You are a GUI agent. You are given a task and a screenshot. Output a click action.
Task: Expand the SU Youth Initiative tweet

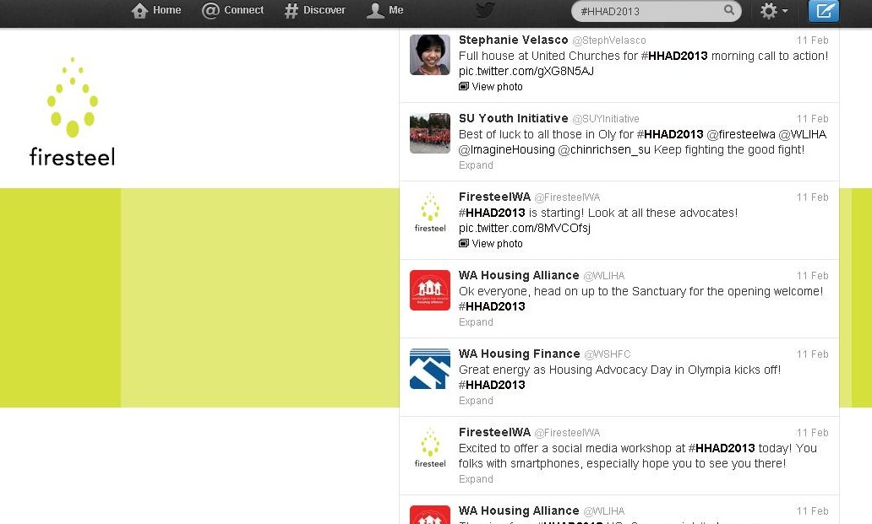pos(476,165)
